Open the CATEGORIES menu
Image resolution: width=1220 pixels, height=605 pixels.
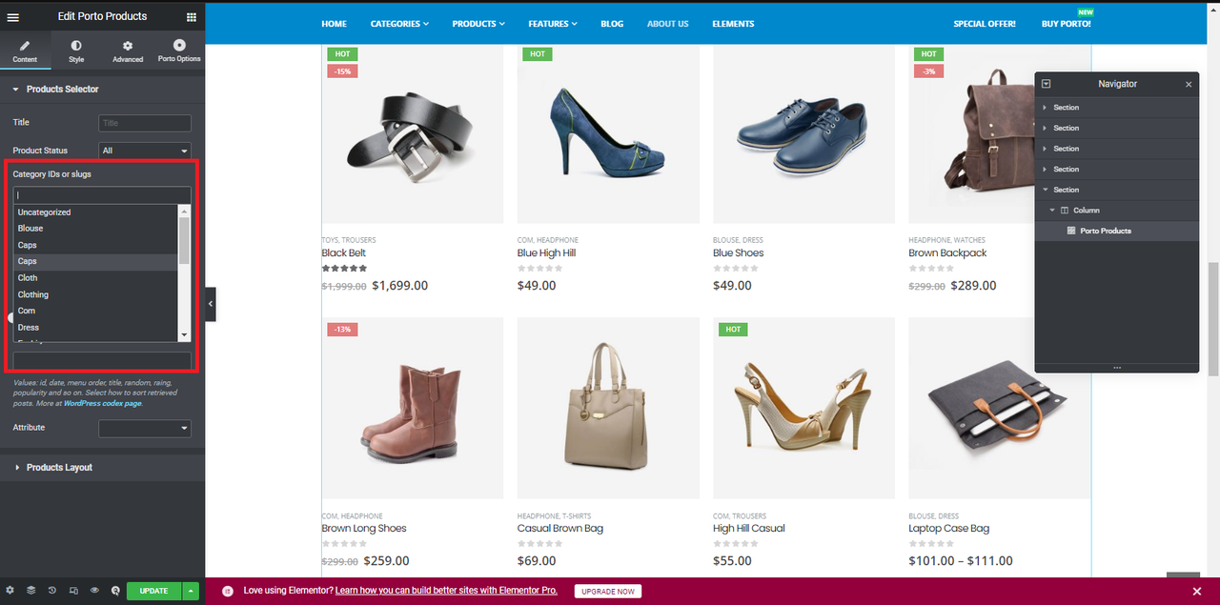click(399, 24)
